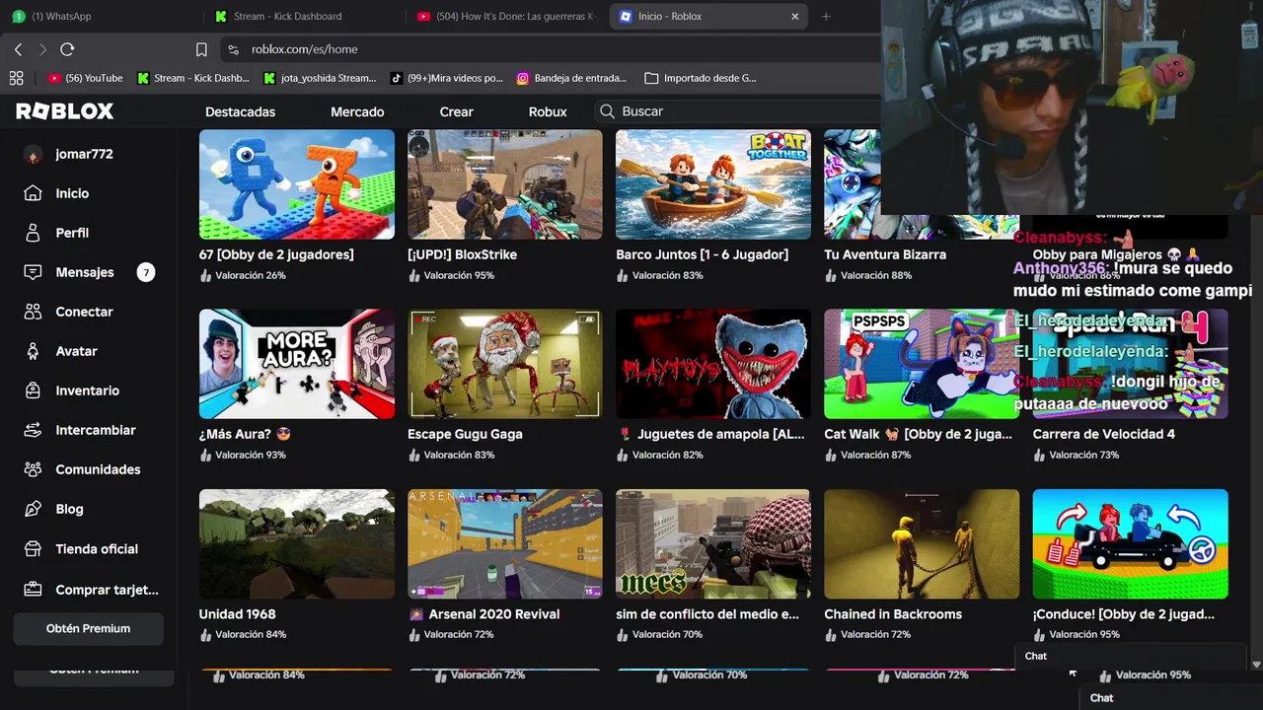Open the Inventario backpack icon
Screen dimensions: 1263x710
33,390
